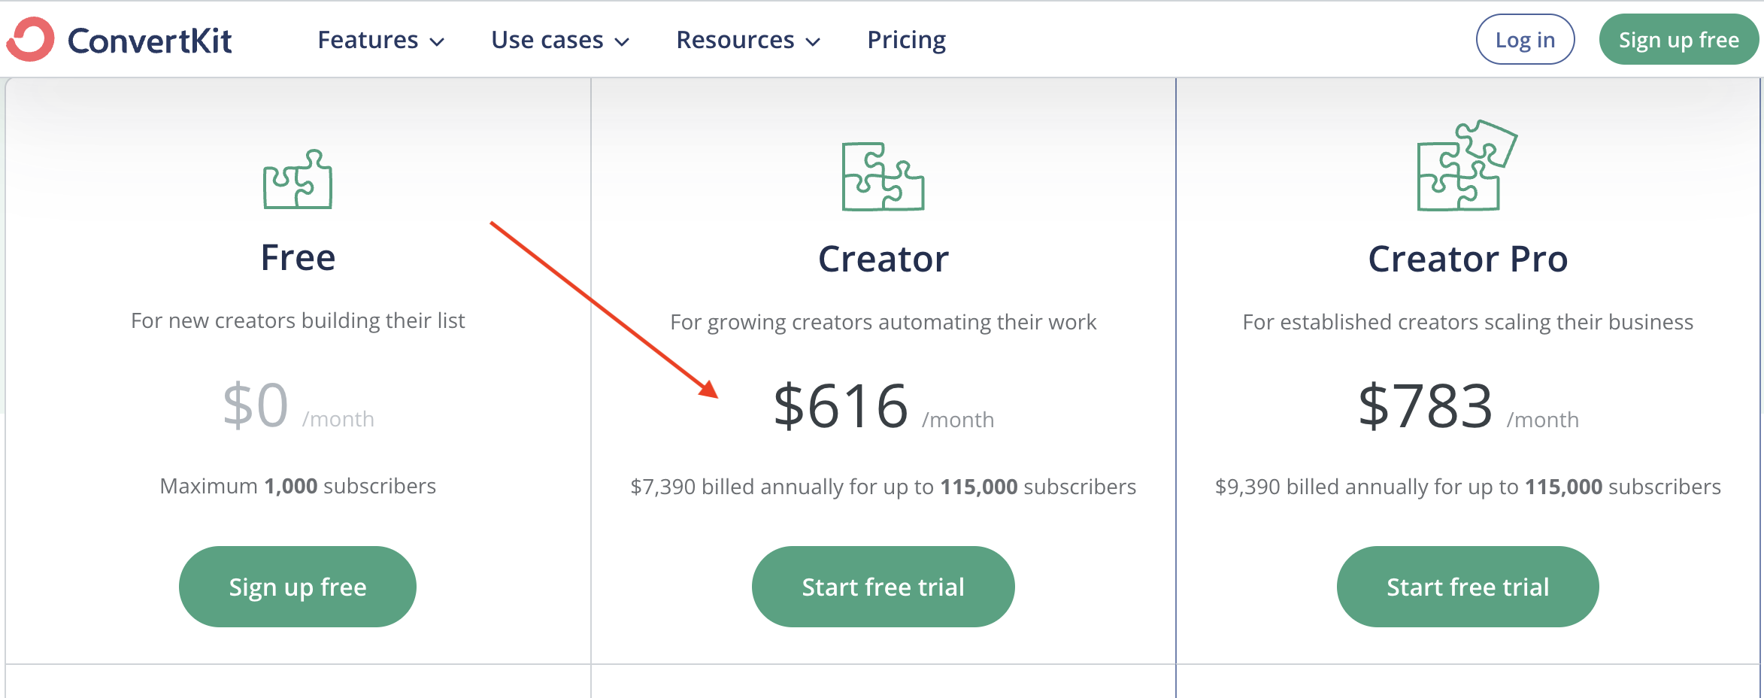Start free trial for Creator Pro plan

click(1467, 587)
